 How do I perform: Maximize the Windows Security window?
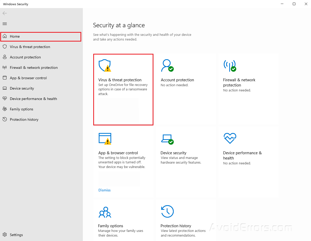[294, 4]
